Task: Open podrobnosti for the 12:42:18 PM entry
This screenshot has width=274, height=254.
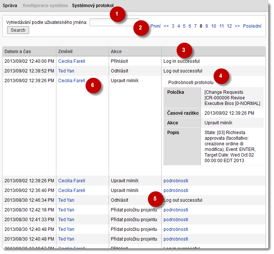Action: (175, 210)
